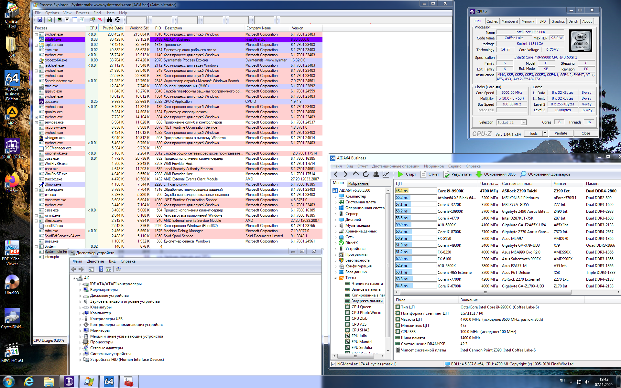Click the crosshair Find Window target icon
The image size is (621, 388).
[x=117, y=20]
